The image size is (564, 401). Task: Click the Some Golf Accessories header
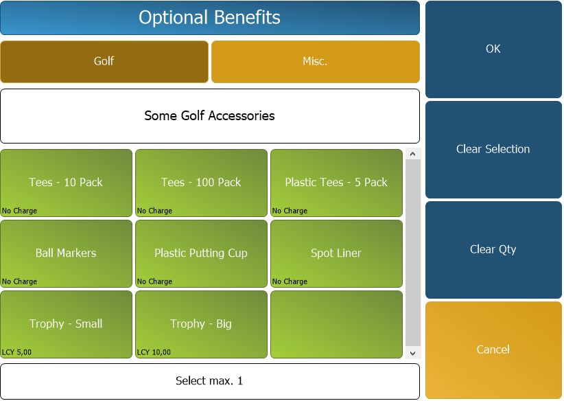click(x=210, y=116)
